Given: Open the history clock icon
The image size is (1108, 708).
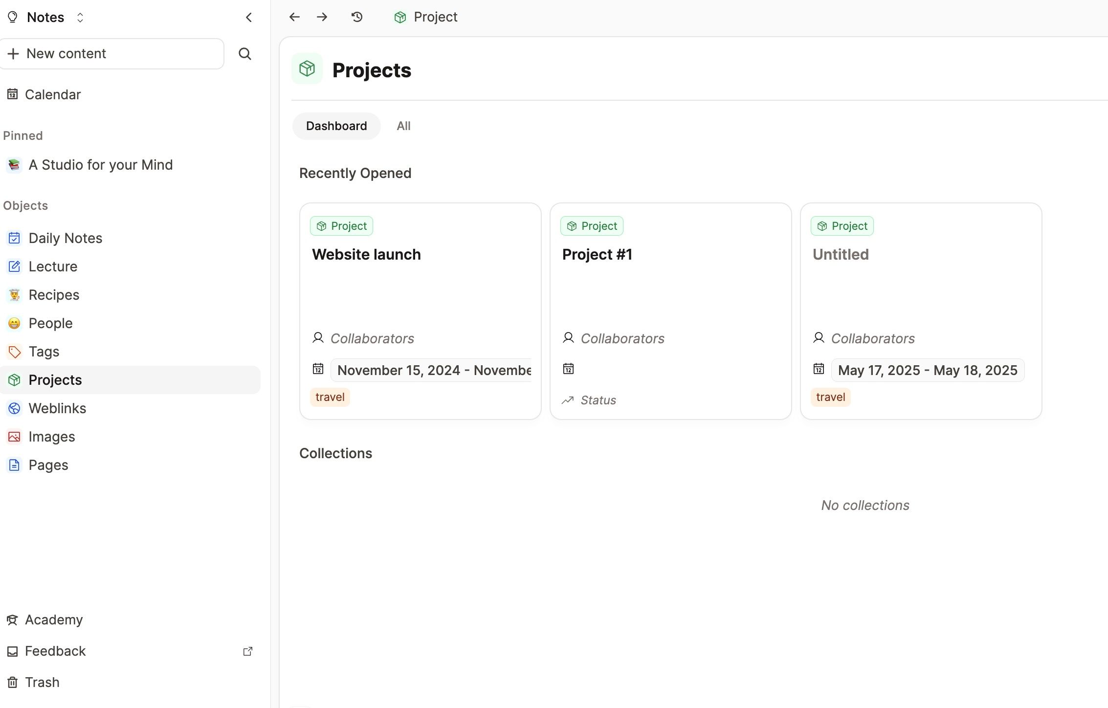Looking at the screenshot, I should [357, 17].
